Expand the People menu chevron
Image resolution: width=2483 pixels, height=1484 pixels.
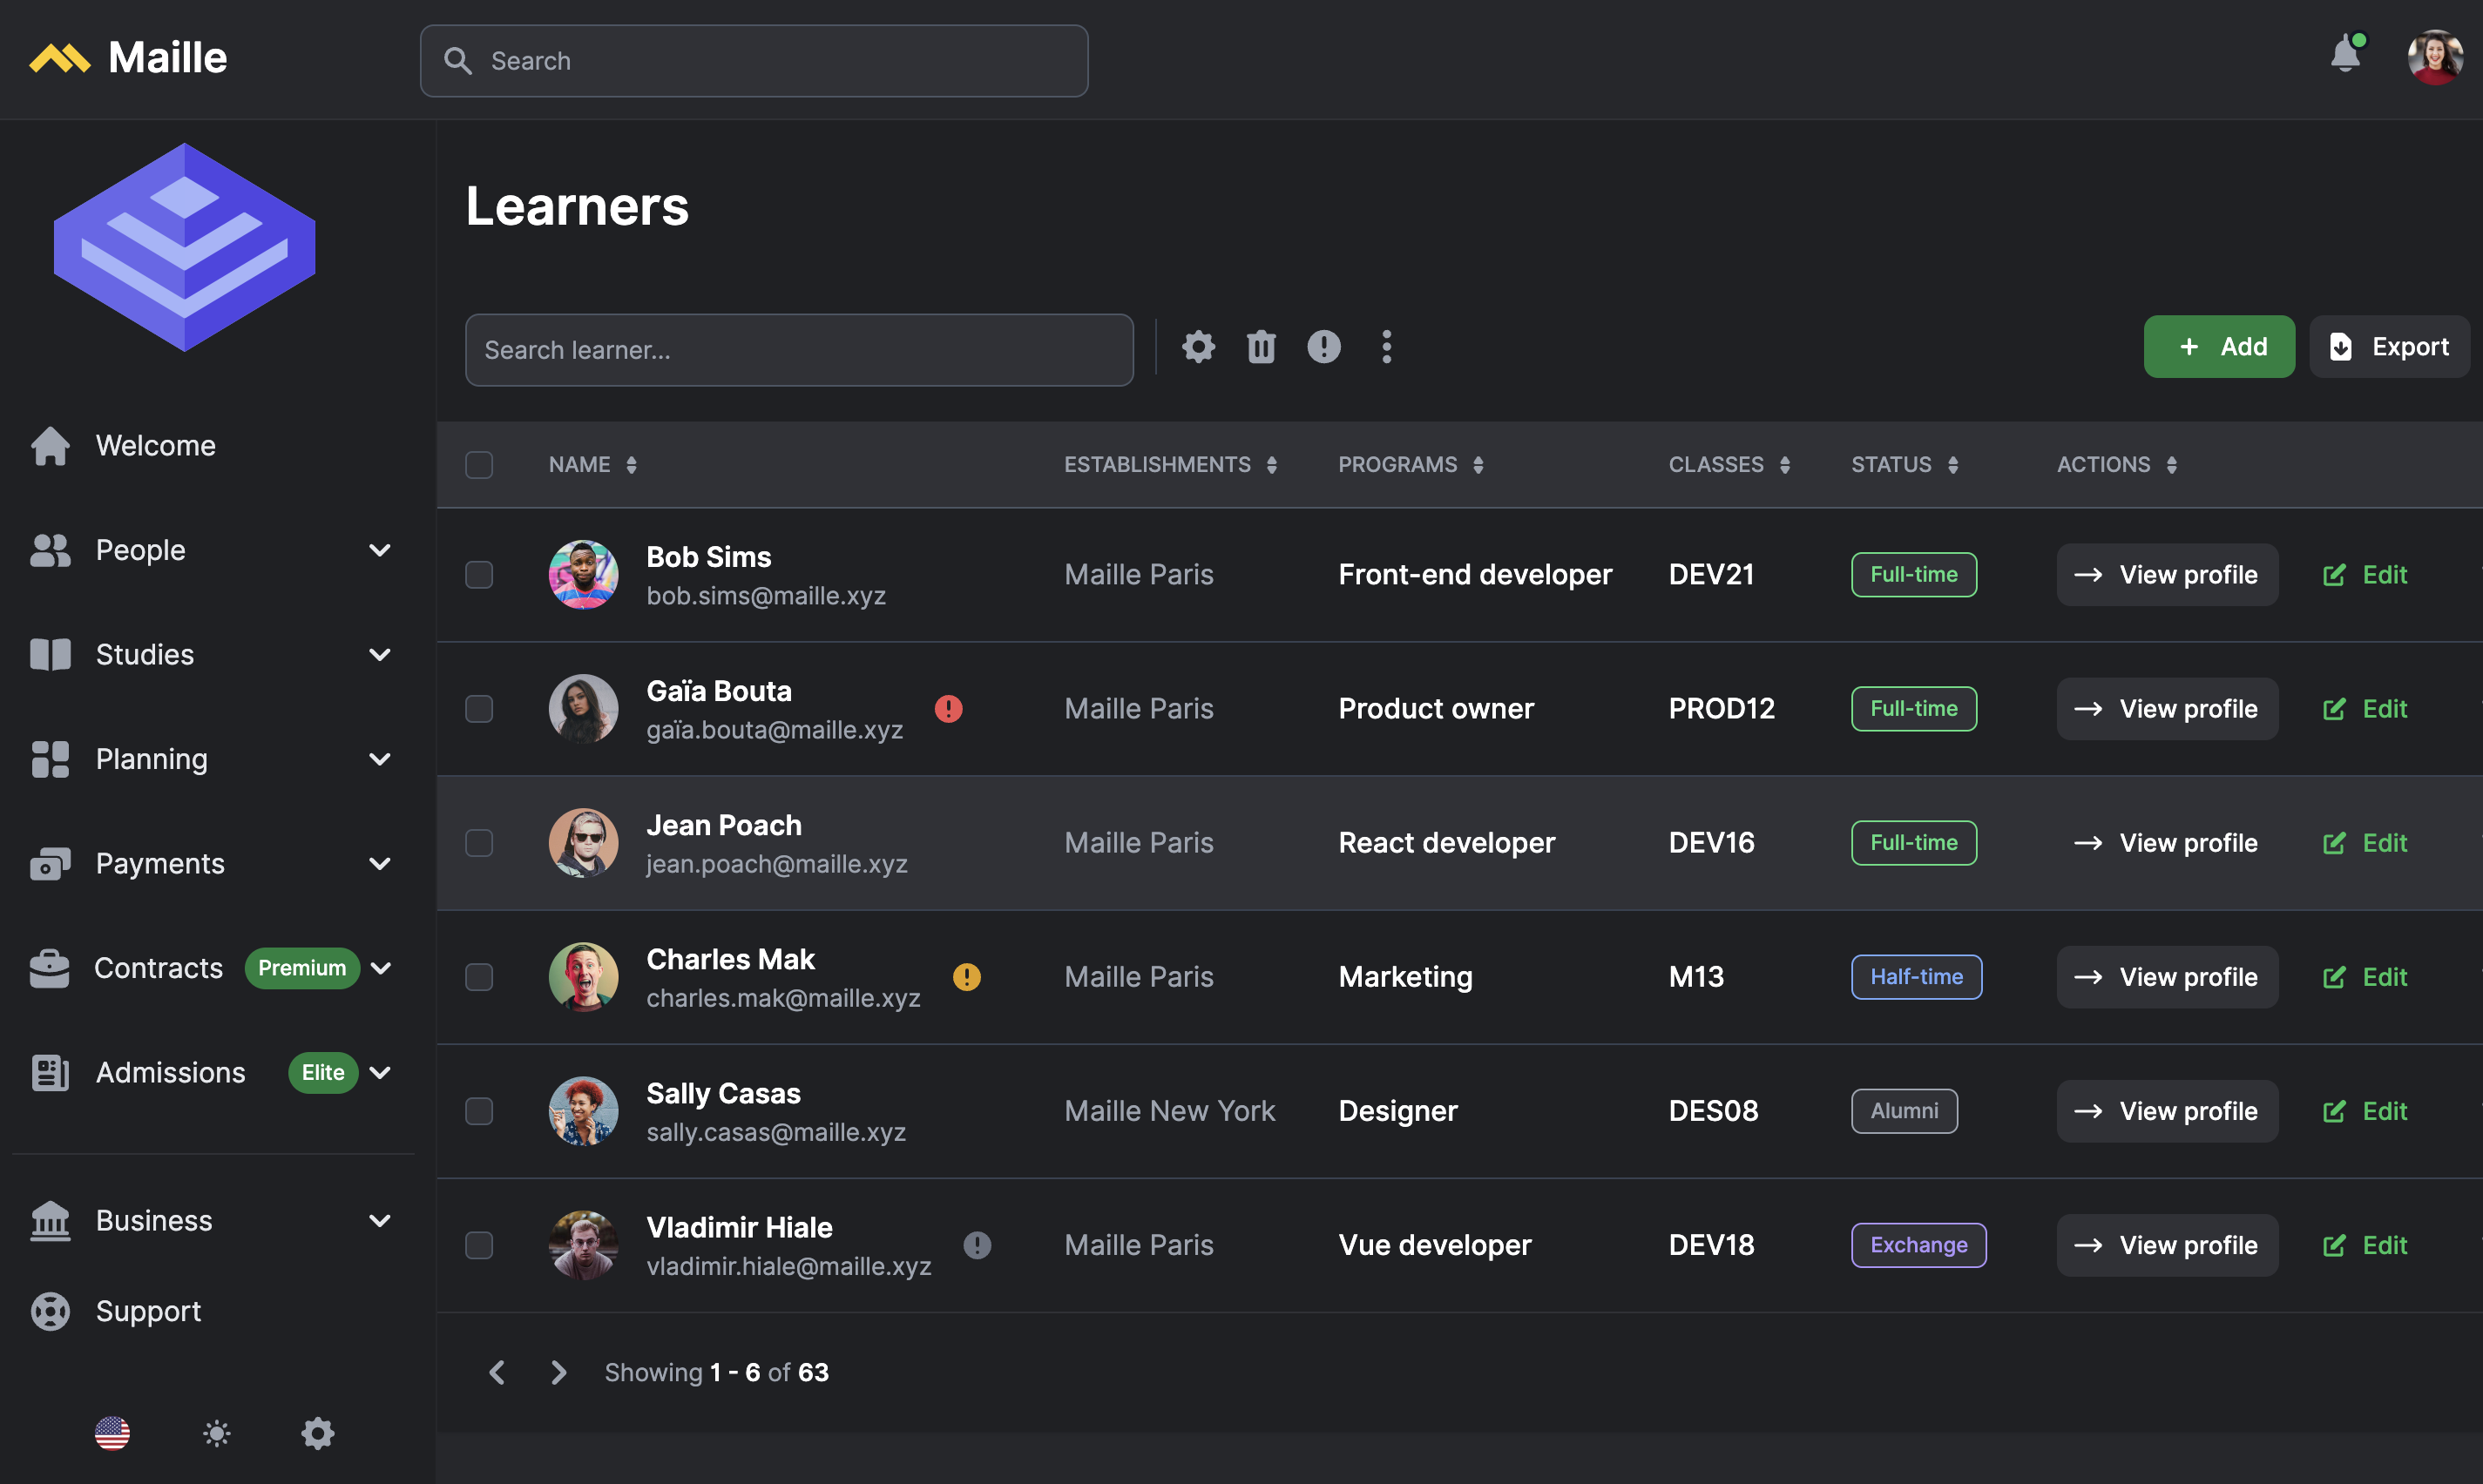tap(379, 550)
